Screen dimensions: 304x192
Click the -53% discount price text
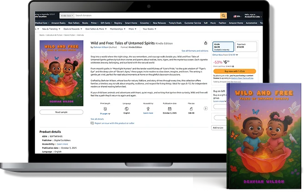tap(218, 62)
